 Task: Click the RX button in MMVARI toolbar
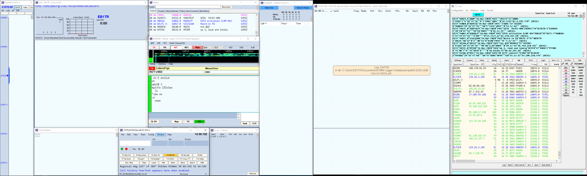click(165, 47)
